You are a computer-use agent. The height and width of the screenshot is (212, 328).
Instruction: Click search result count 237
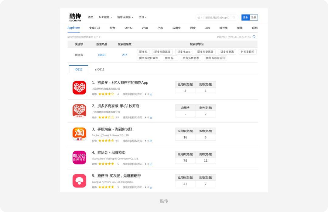pyautogui.click(x=125, y=55)
